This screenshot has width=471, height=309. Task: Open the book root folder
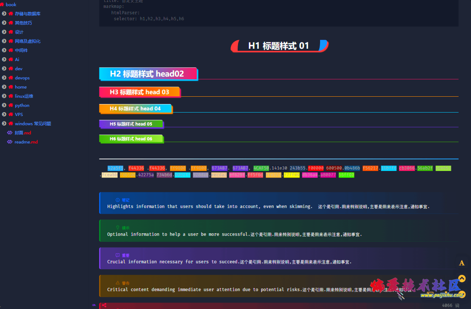coord(11,5)
